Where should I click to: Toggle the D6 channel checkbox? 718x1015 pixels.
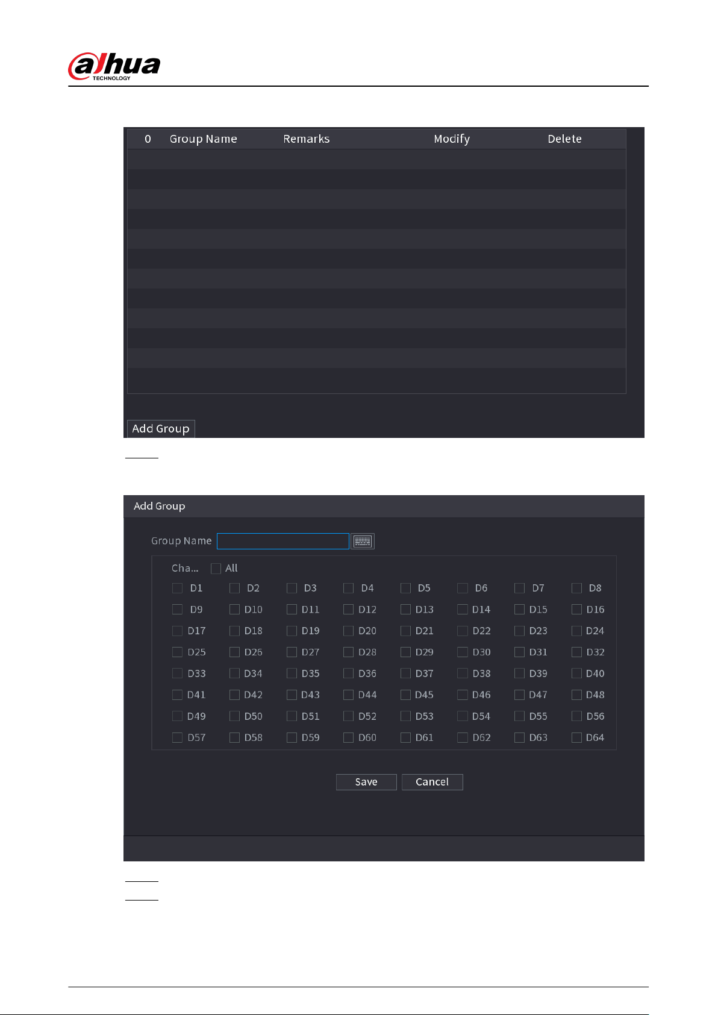click(x=462, y=588)
